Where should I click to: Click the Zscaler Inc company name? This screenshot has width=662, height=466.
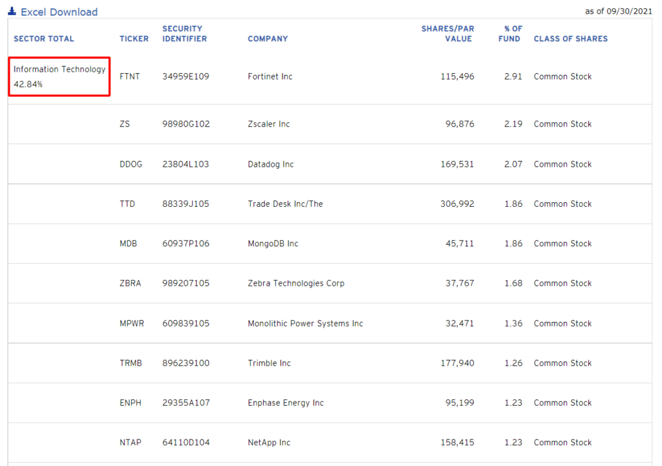268,124
